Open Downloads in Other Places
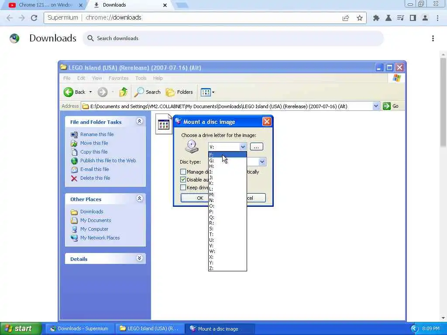The width and height of the screenshot is (447, 335). coord(92,212)
